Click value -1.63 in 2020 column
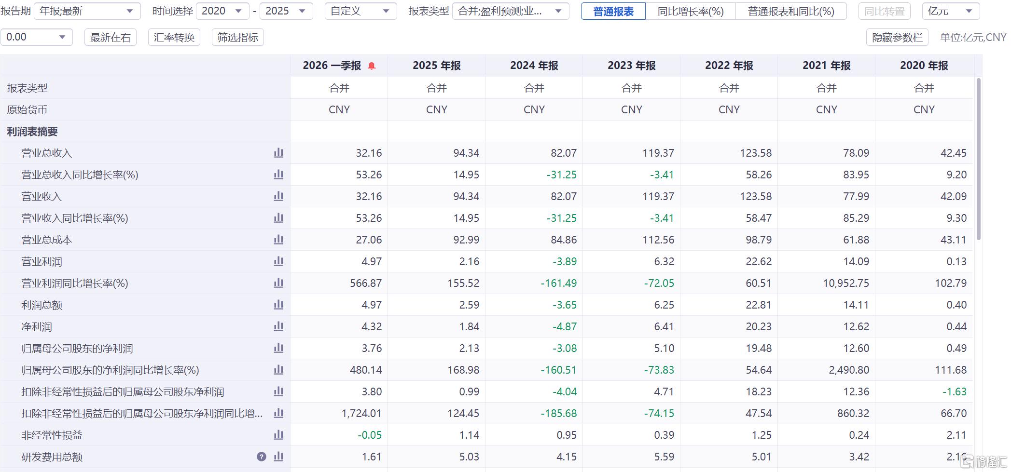The width and height of the screenshot is (1011, 472). [x=955, y=391]
